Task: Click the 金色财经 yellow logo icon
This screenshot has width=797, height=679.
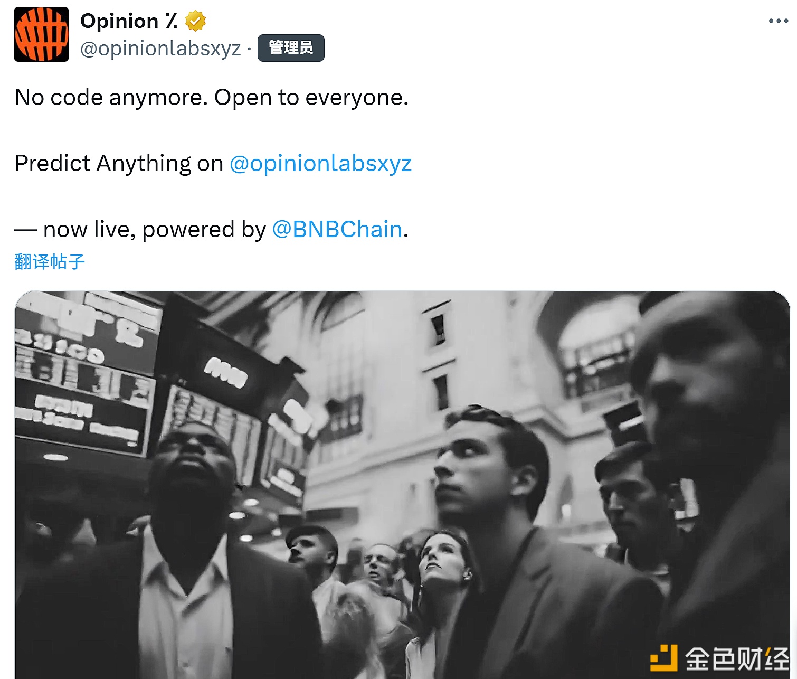Action: coord(663,658)
